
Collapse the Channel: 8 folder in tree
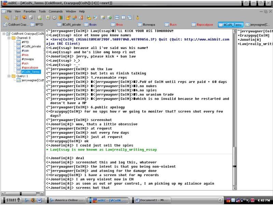click(x=9, y=38)
